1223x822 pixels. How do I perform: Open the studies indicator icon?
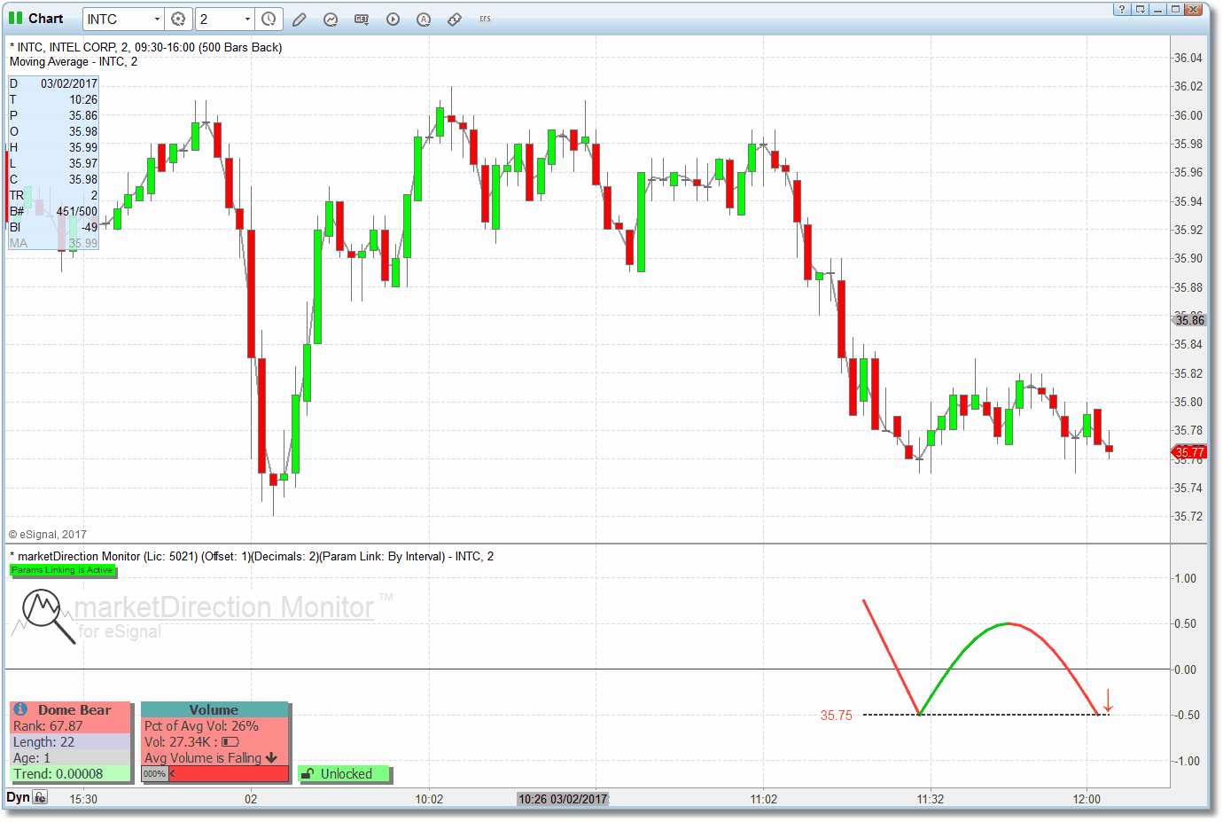click(x=331, y=19)
